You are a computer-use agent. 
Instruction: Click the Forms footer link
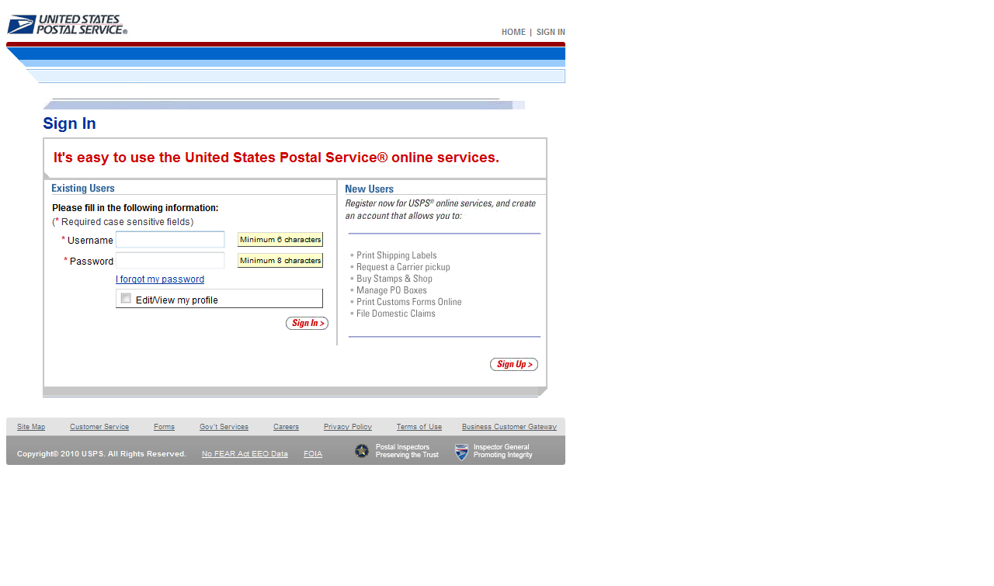click(164, 426)
